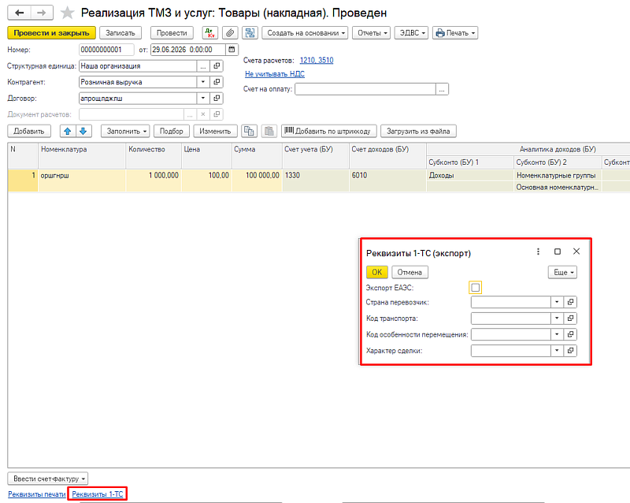
Task: Paste rows icon in table toolbar
Action: pos(269,131)
